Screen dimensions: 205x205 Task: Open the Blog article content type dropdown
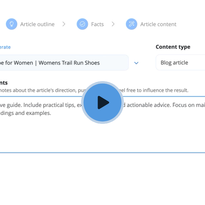click(x=180, y=63)
